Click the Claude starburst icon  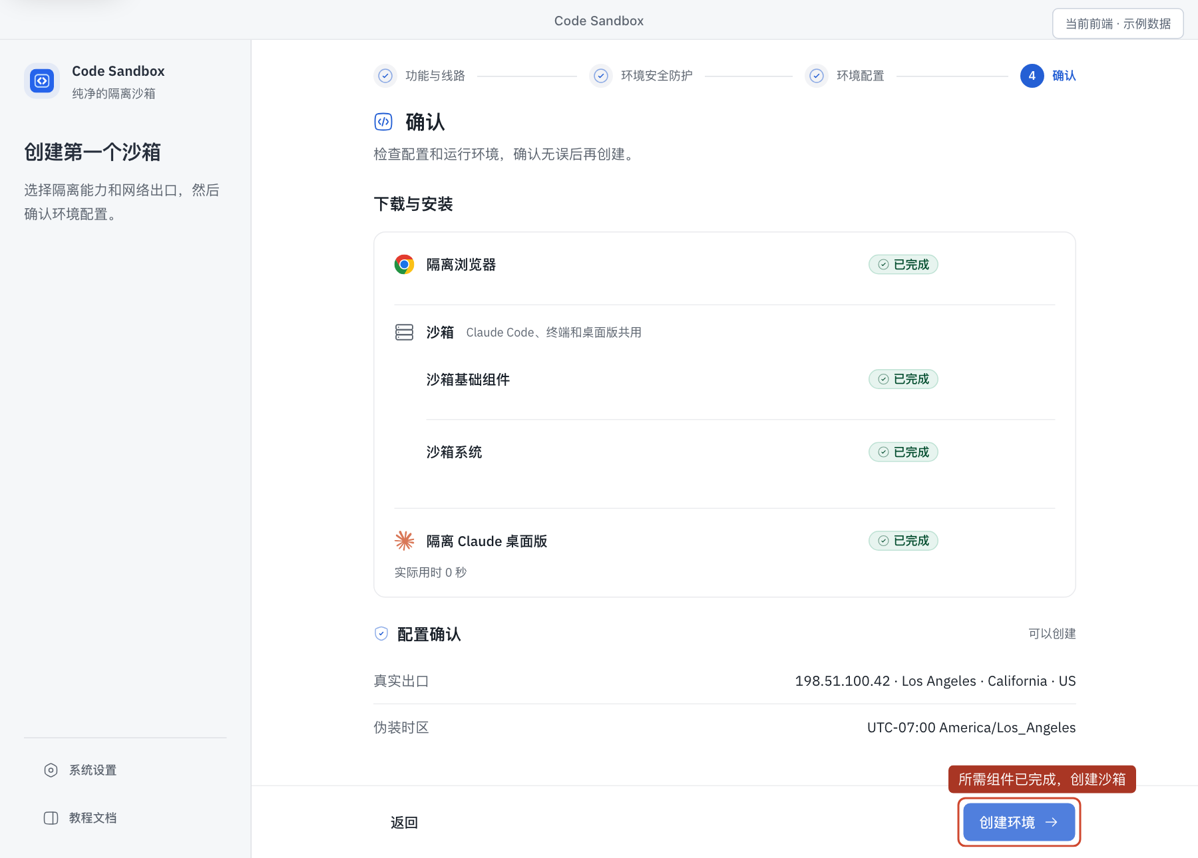pos(404,541)
